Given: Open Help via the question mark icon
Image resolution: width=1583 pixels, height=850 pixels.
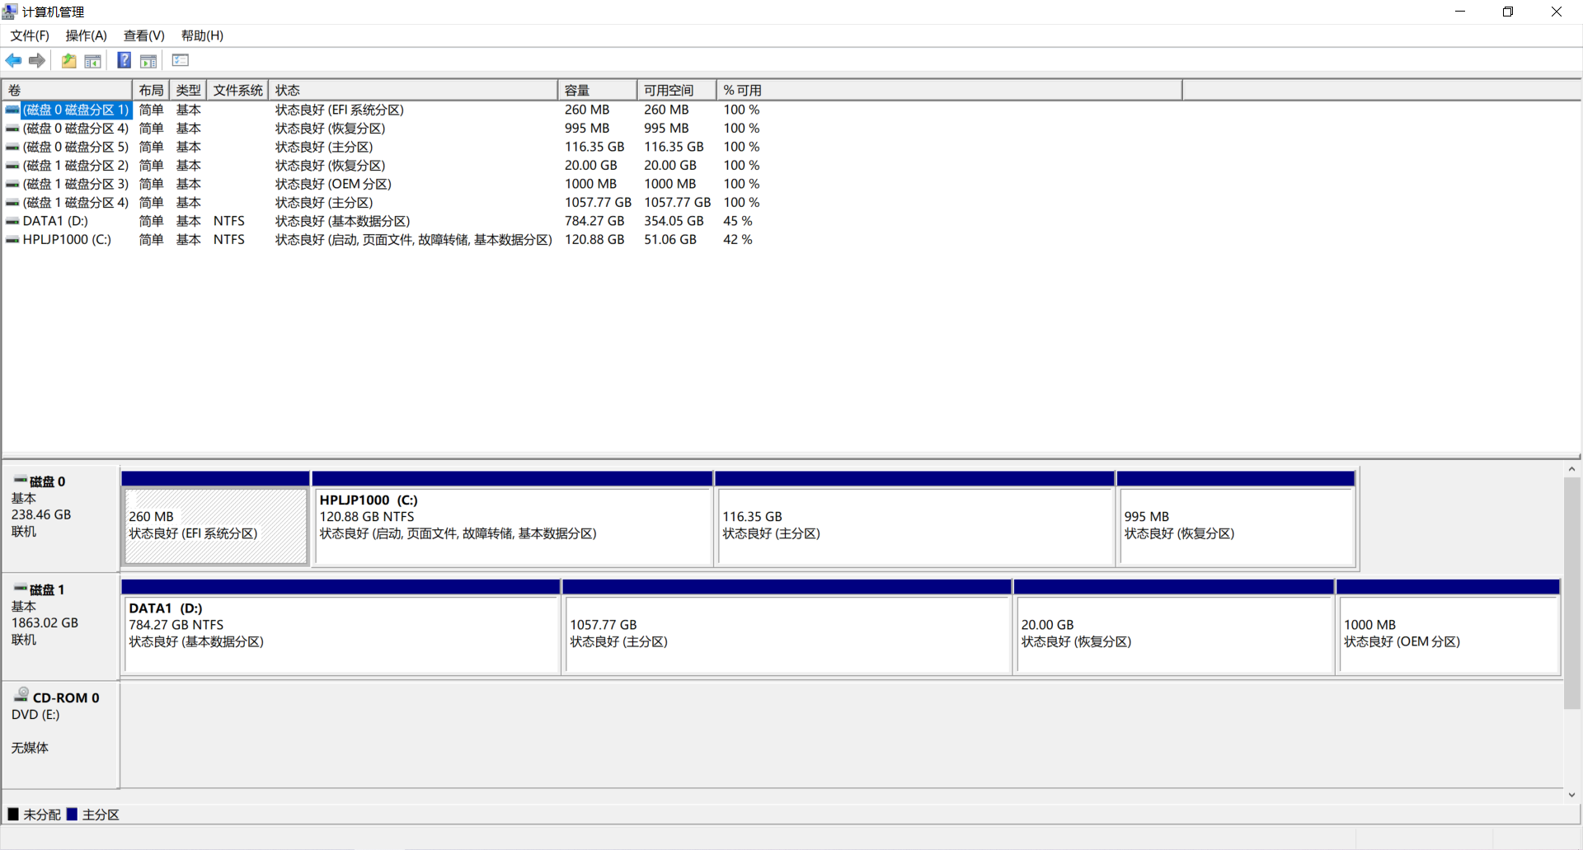Looking at the screenshot, I should click(x=124, y=60).
